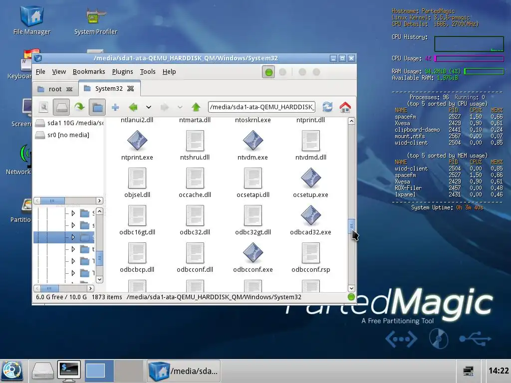Select odbcbcp.dll file icon
The height and width of the screenshot is (383, 511).
point(137,253)
